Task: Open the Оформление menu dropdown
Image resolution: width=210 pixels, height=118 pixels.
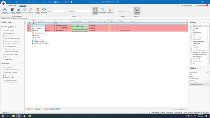Action: coord(59,2)
